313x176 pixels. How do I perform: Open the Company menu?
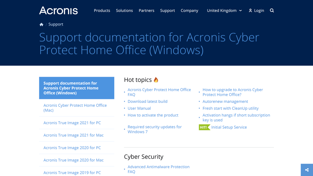click(189, 11)
